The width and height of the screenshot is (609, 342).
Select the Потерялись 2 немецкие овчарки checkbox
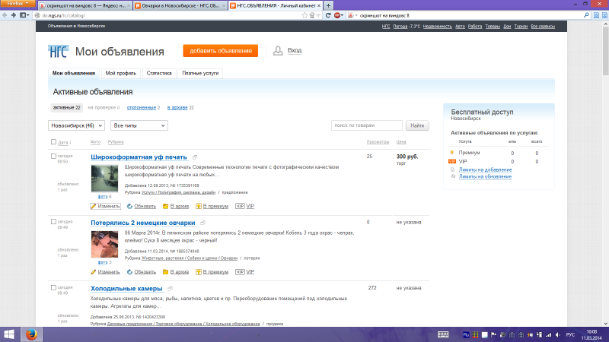point(53,222)
